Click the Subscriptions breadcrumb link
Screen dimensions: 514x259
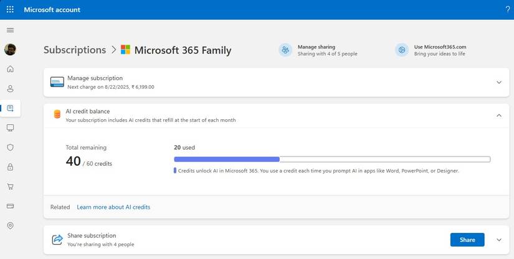(75, 50)
